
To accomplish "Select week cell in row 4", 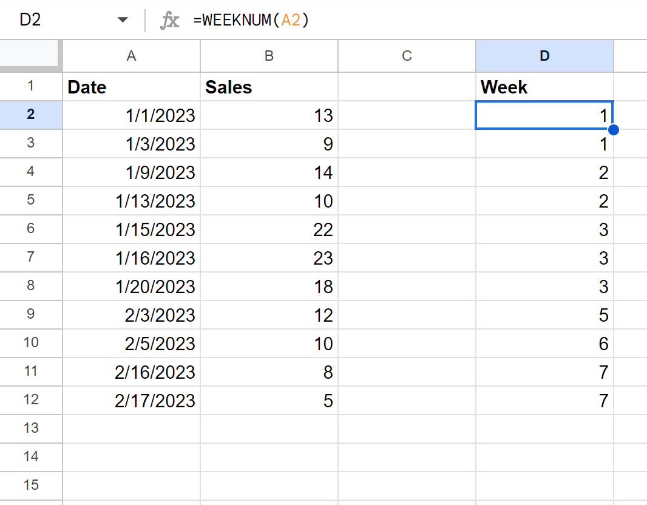I will coord(544,172).
